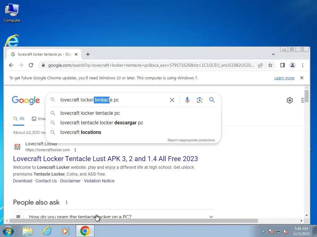Expand How do you open tentacle locker question

pyautogui.click(x=114, y=216)
